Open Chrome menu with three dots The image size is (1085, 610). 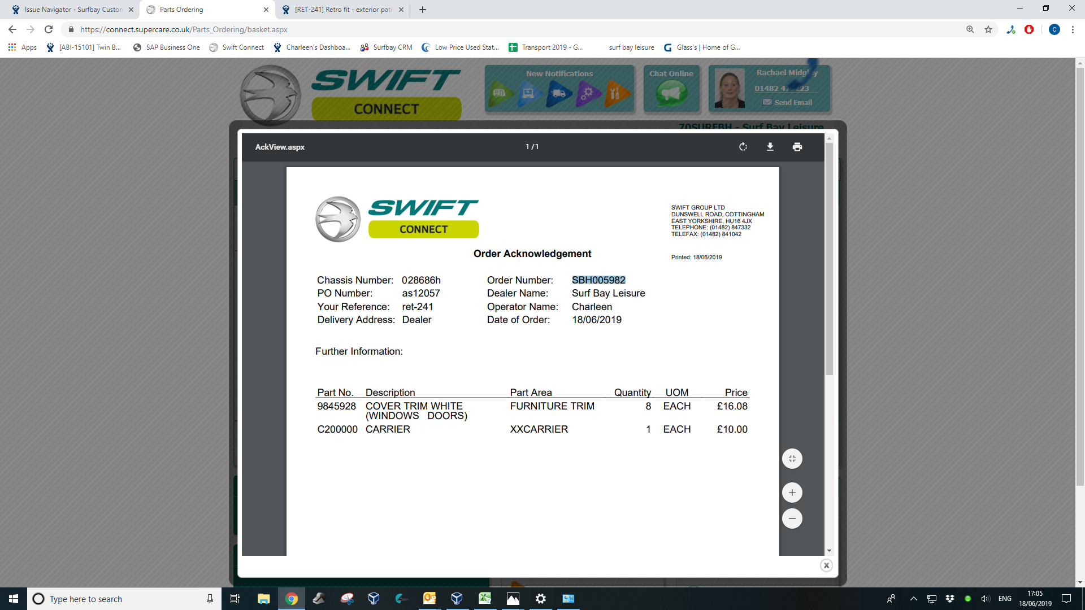coord(1073,29)
